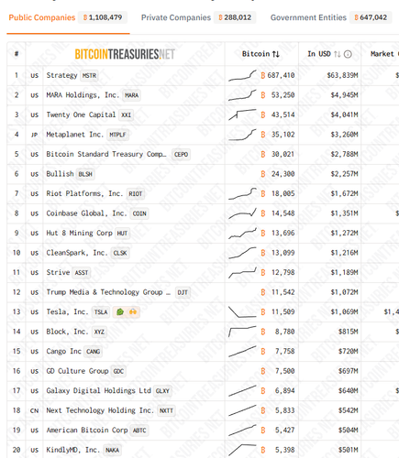Sort by the Bitcoin column arrows
This screenshot has height=458, width=399.
coord(276,54)
